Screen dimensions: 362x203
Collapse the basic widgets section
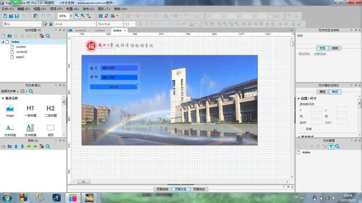(3, 98)
